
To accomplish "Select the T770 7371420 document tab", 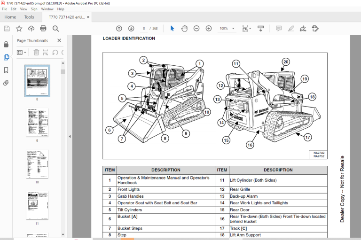I will pos(67,17).
